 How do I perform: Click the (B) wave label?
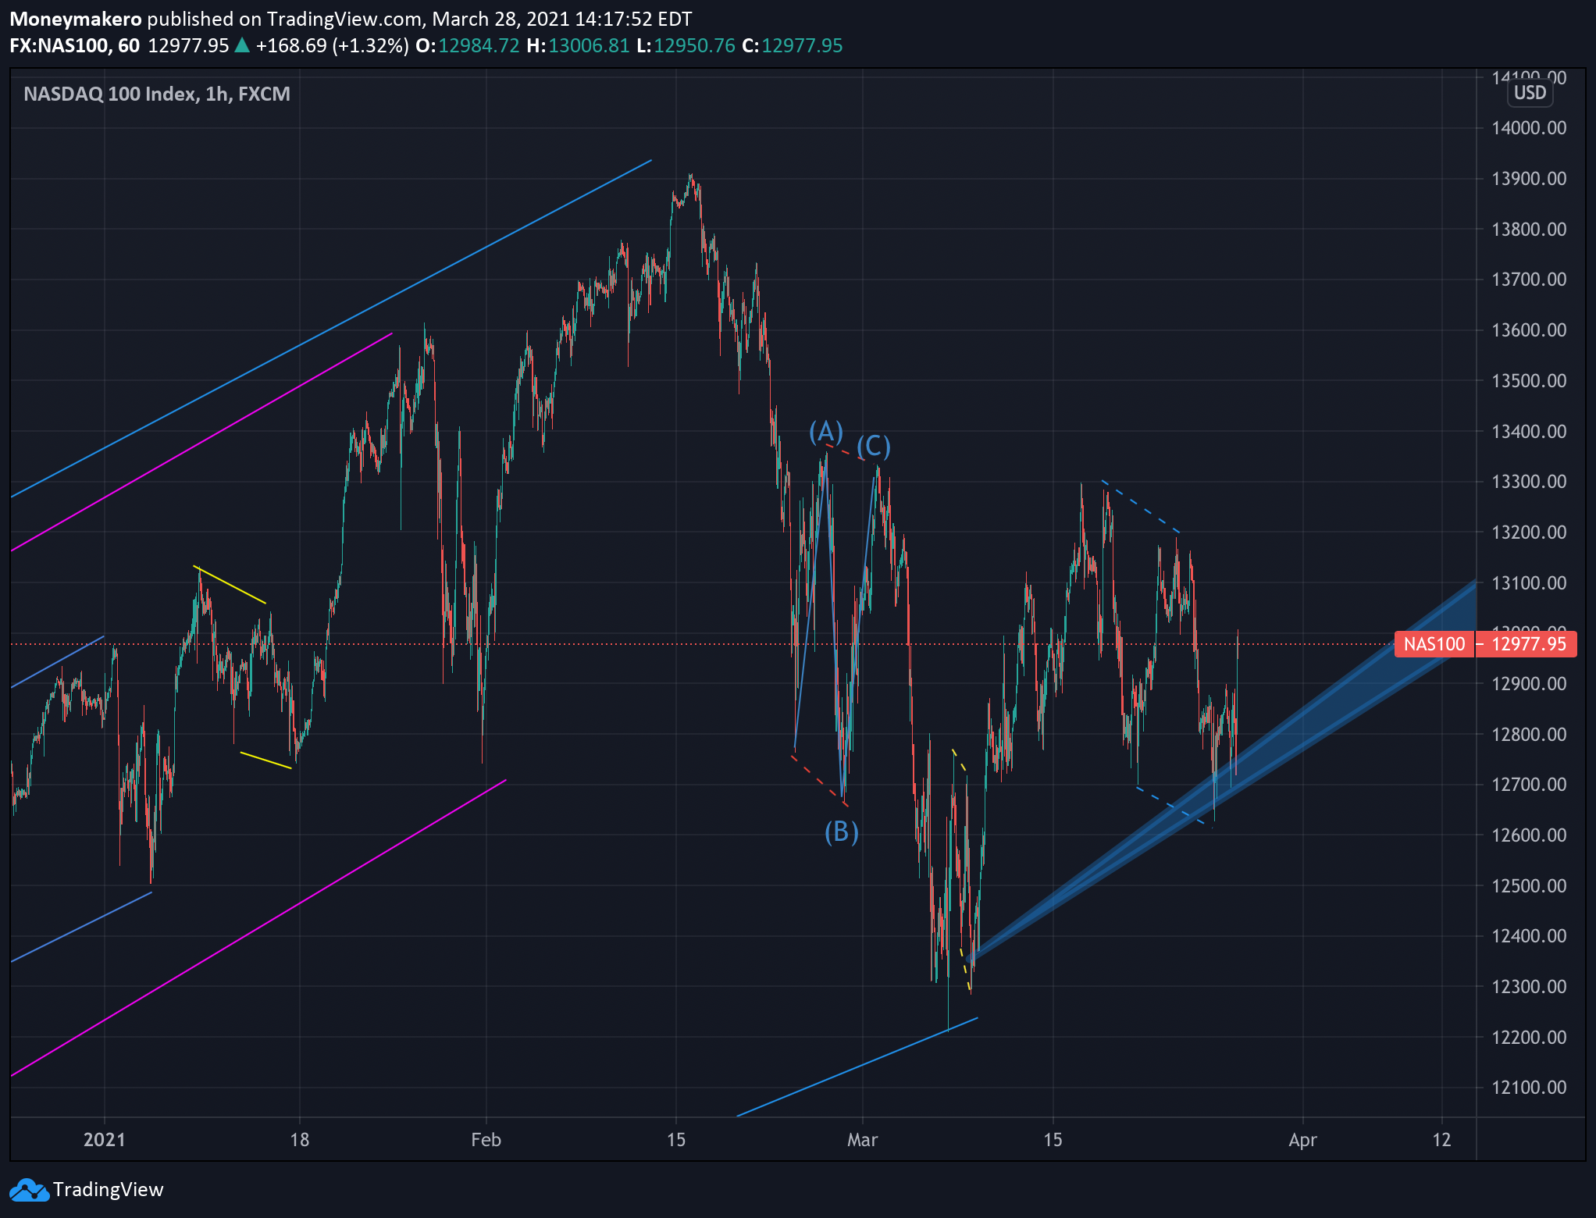(x=842, y=832)
